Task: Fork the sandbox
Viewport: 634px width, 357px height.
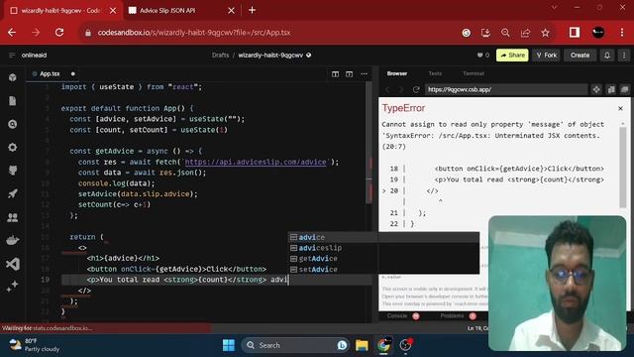Action: 546,56
